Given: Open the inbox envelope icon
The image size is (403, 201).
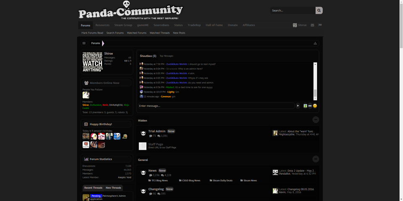Looking at the screenshot, I should click(x=312, y=25).
